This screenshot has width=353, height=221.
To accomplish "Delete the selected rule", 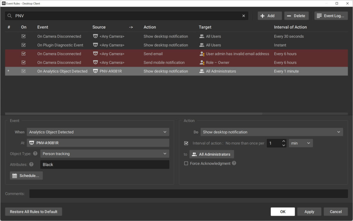I will point(296,16).
